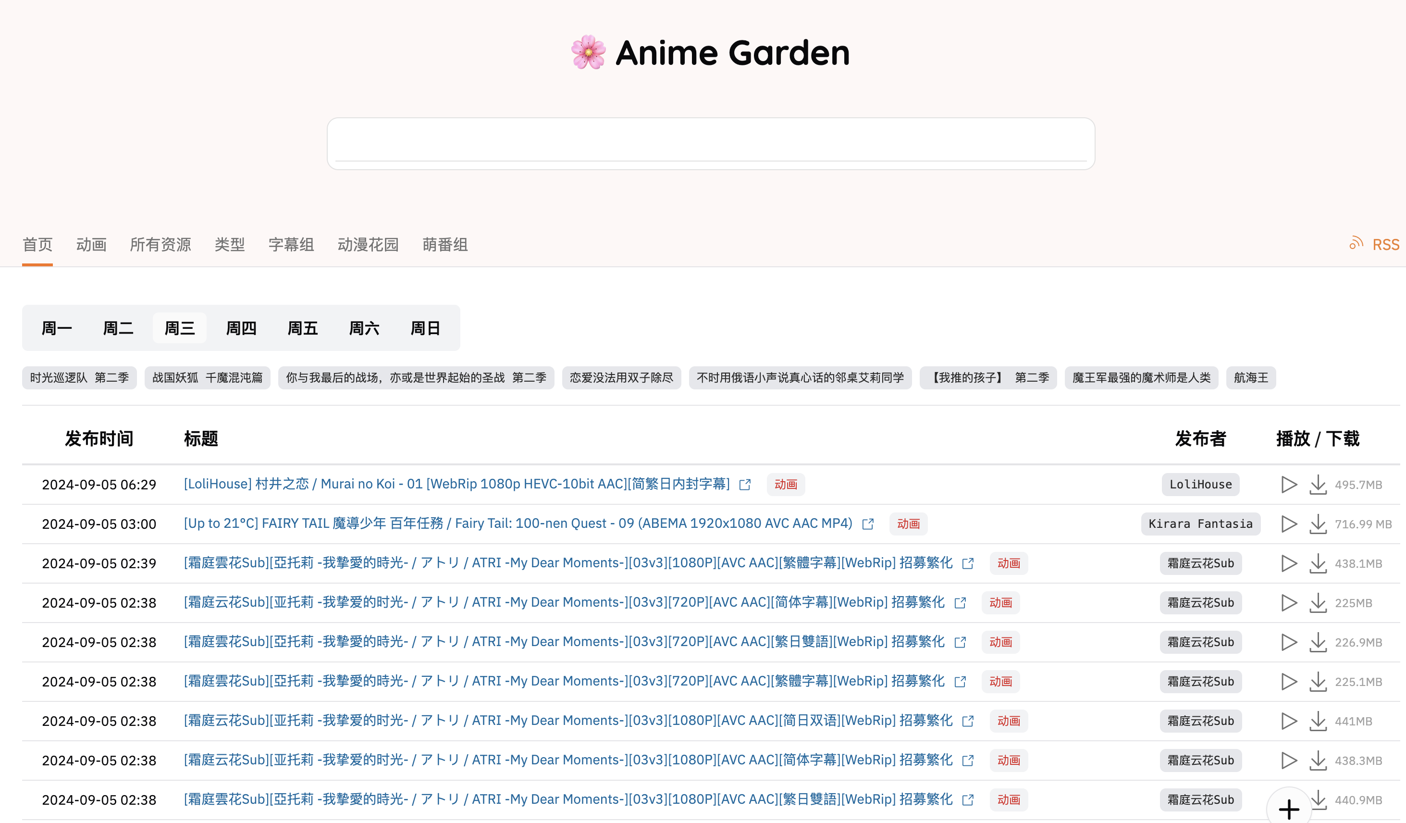Open the 1080P 简日双语 ATRI title link
The width and height of the screenshot is (1406, 823).
pyautogui.click(x=568, y=721)
